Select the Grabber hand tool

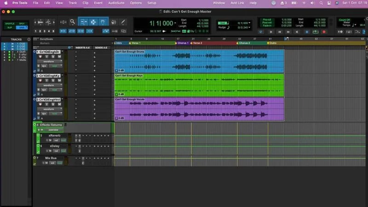tap(103, 22)
